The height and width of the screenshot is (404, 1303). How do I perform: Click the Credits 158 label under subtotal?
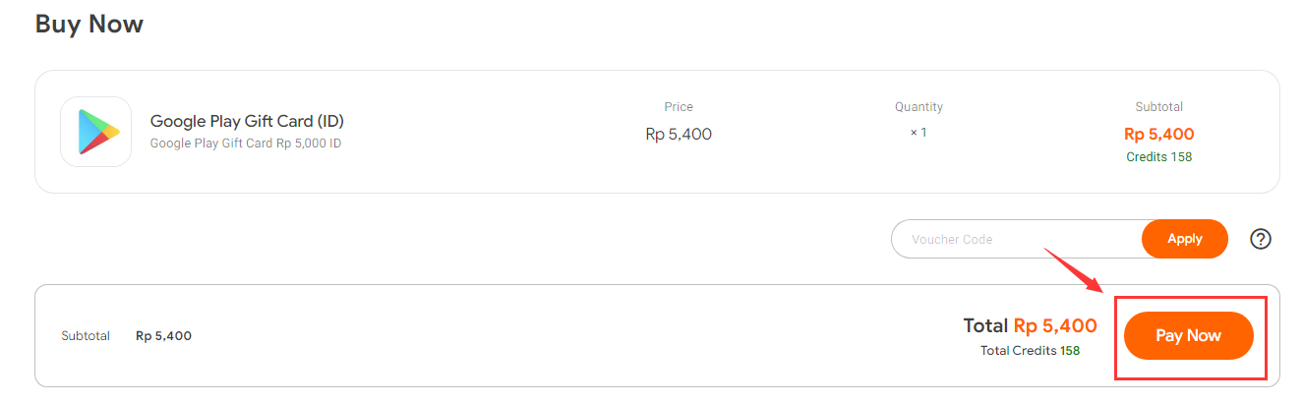(x=1159, y=157)
